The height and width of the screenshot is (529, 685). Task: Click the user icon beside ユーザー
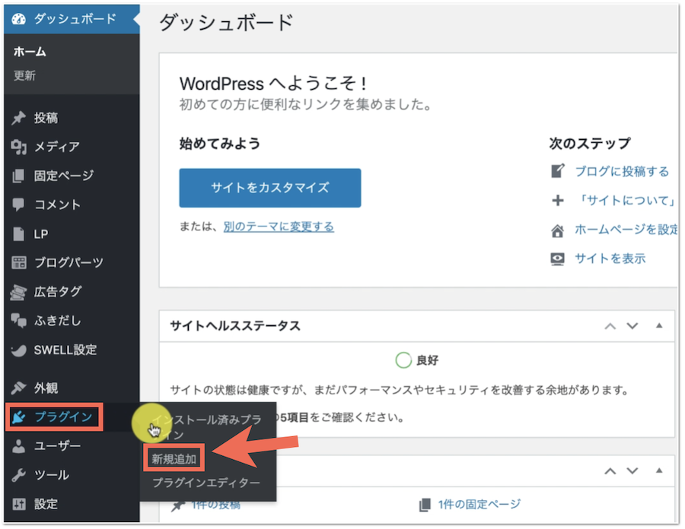(x=19, y=447)
